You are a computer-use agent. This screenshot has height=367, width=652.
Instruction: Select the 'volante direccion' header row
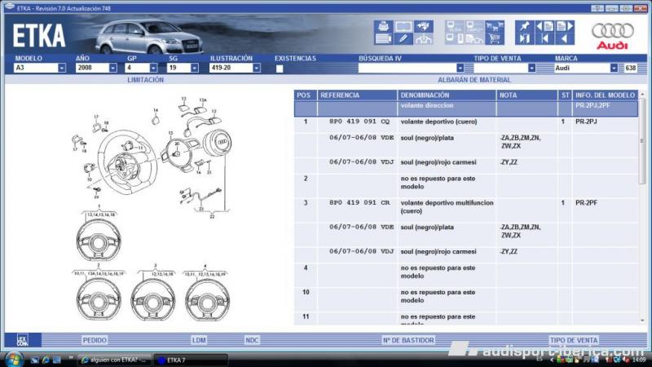click(x=466, y=109)
